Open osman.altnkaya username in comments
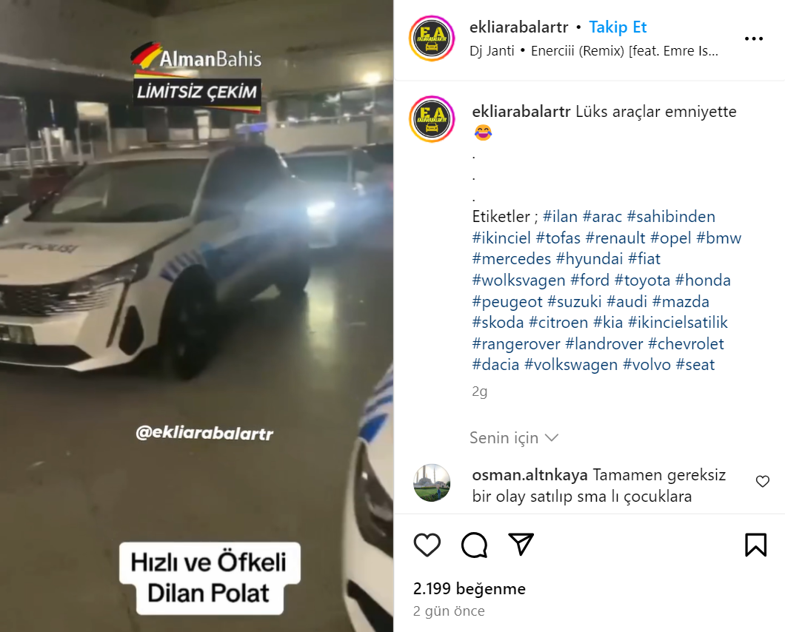Viewport: 785px width, 632px height. [x=530, y=475]
